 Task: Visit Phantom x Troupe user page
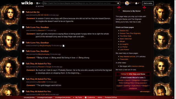(x=45, y=67)
